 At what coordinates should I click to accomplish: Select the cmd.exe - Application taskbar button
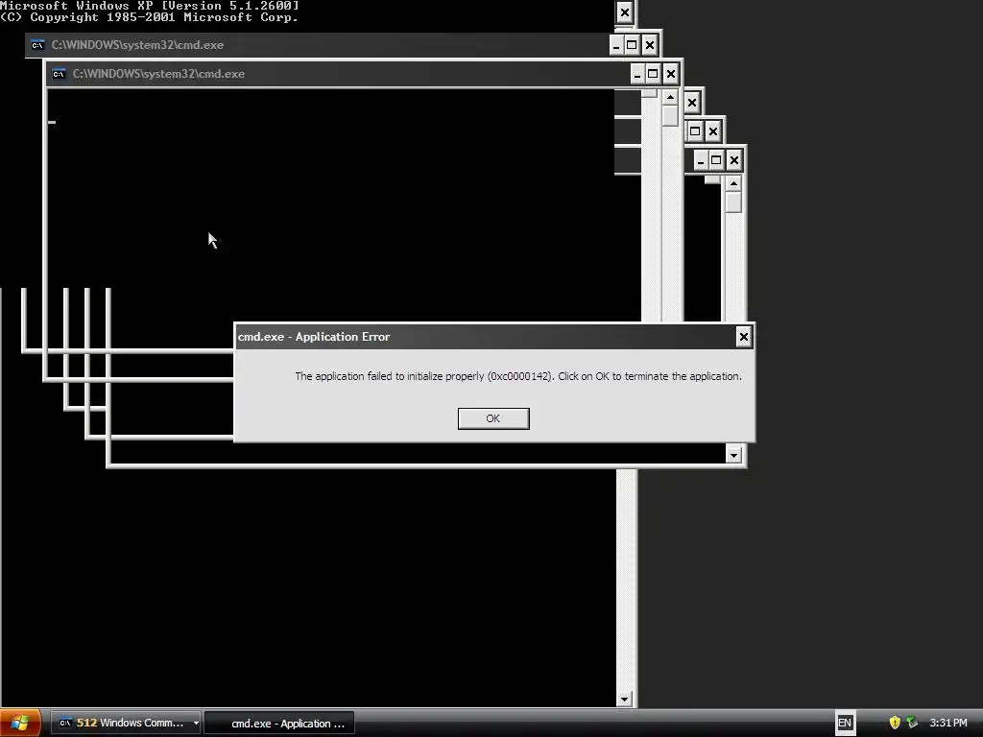279,724
